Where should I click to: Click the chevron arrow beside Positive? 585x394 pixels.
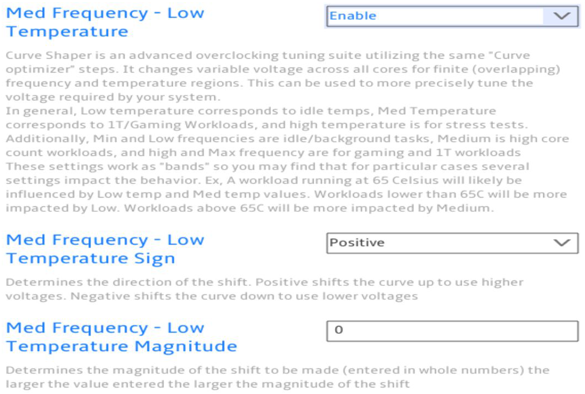561,243
